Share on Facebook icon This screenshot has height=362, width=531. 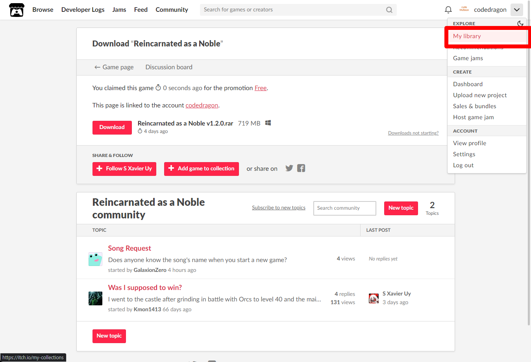(301, 168)
